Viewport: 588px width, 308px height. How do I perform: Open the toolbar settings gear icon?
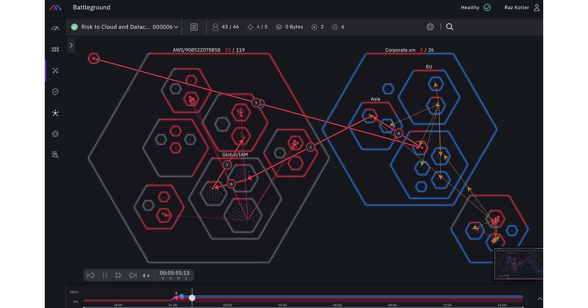point(430,27)
